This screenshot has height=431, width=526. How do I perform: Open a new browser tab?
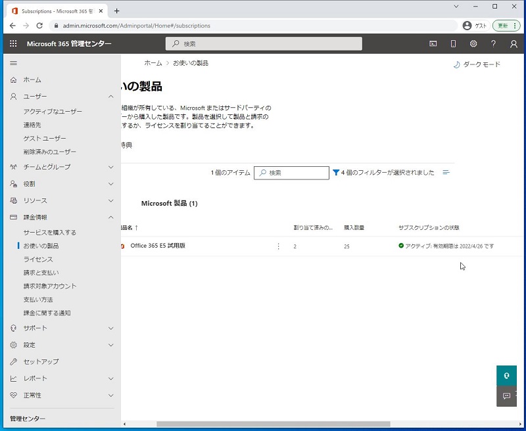pos(117,11)
